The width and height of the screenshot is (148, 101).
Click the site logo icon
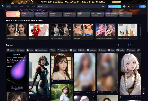pyautogui.click(x=3, y=6)
